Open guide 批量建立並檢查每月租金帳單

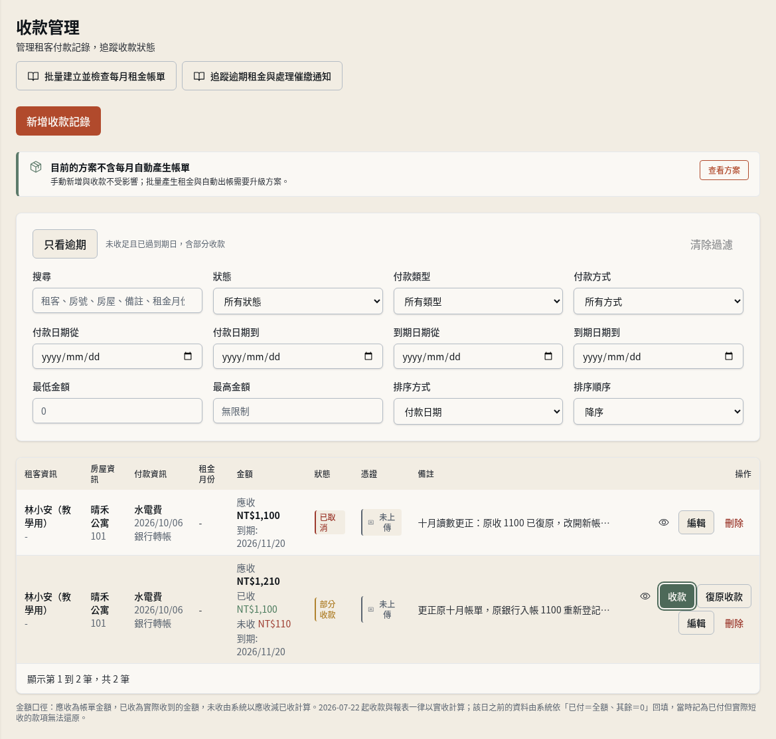point(96,76)
